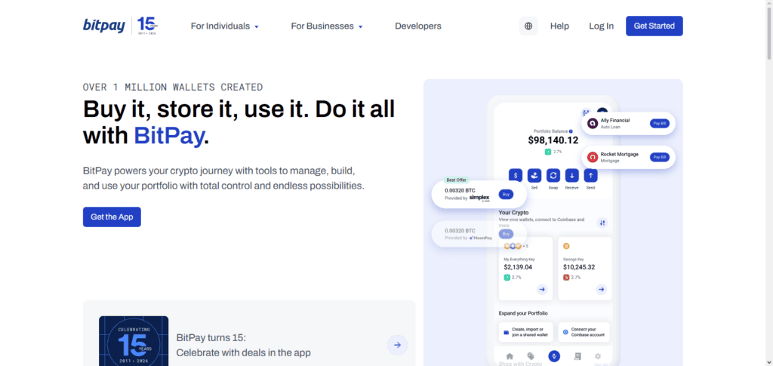Click Buy on the Simplex offer
The image size is (773, 366).
click(x=506, y=194)
